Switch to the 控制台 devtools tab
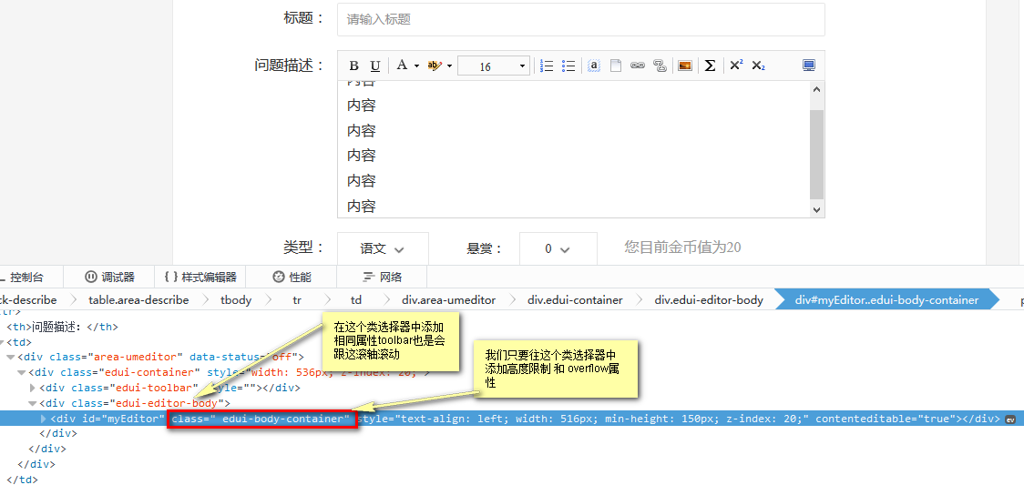The width and height of the screenshot is (1024, 485). [26, 277]
